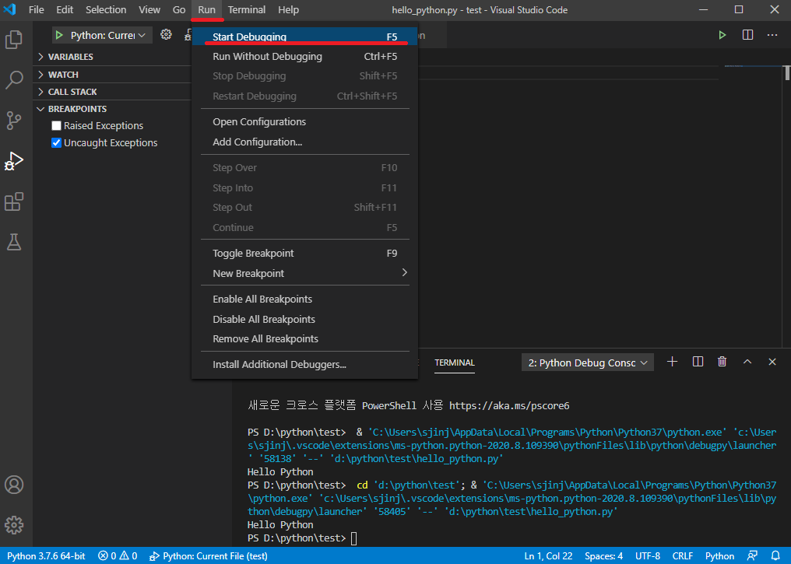Screen dimensions: 791x564
Task: Select Open Configurations menu entry
Action: click(x=304, y=122)
